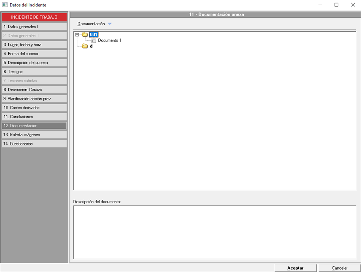Viewport: 361px width, 272px height.
Task: Select the folder labeled d
Action: pos(91,46)
